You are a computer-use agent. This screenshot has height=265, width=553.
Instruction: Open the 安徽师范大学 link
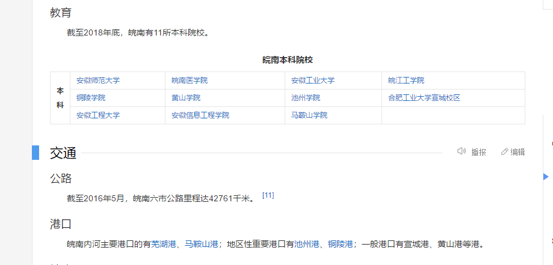(98, 81)
